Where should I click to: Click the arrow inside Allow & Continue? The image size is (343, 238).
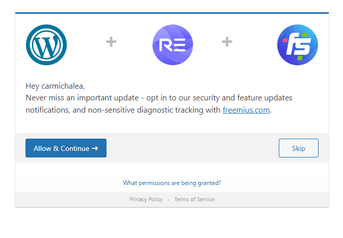click(95, 148)
